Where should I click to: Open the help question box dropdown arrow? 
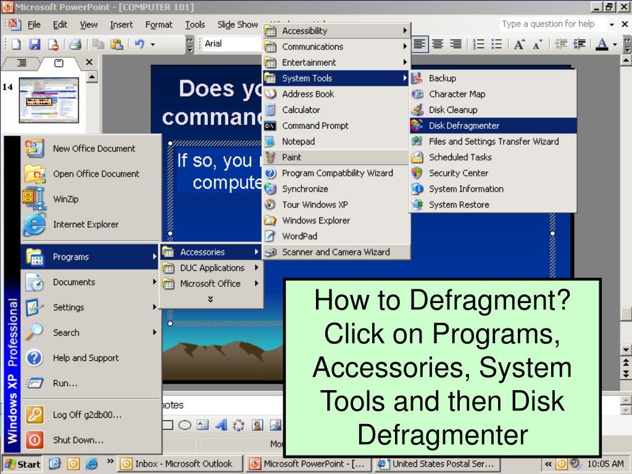click(x=612, y=25)
